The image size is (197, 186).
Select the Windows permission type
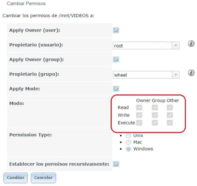pos(128,149)
